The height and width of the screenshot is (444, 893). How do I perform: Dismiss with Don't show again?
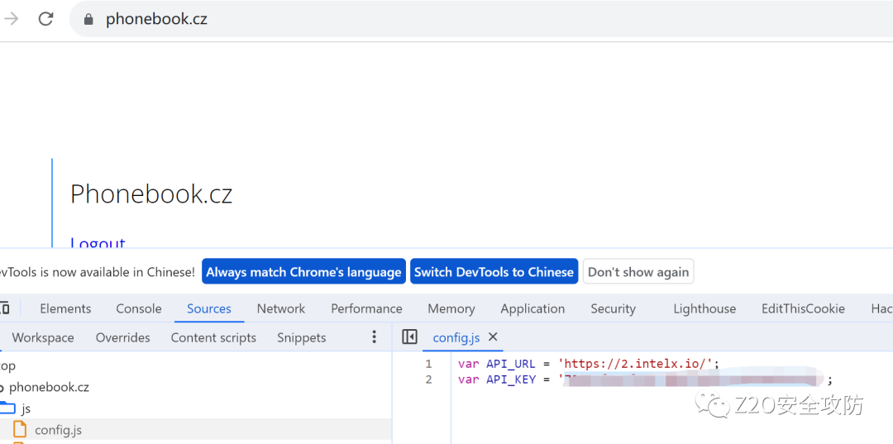(638, 272)
